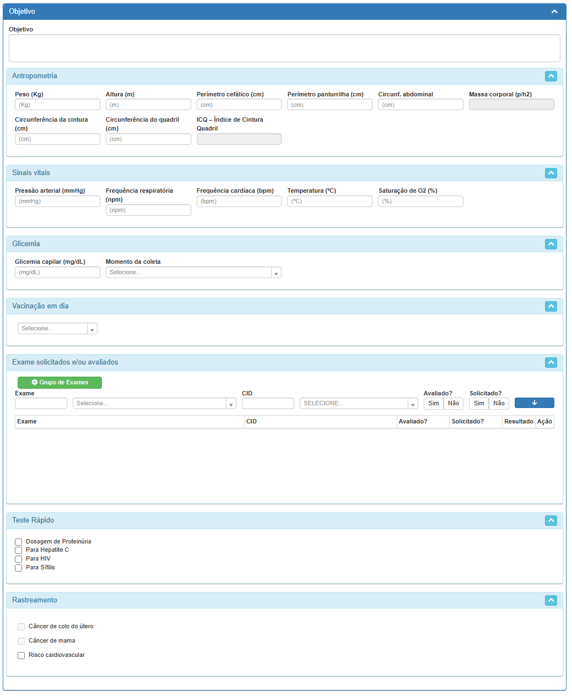Collapse the Exame solicitados e/ou avaliados section
Viewport: 572px width, 696px height.
pyautogui.click(x=551, y=362)
